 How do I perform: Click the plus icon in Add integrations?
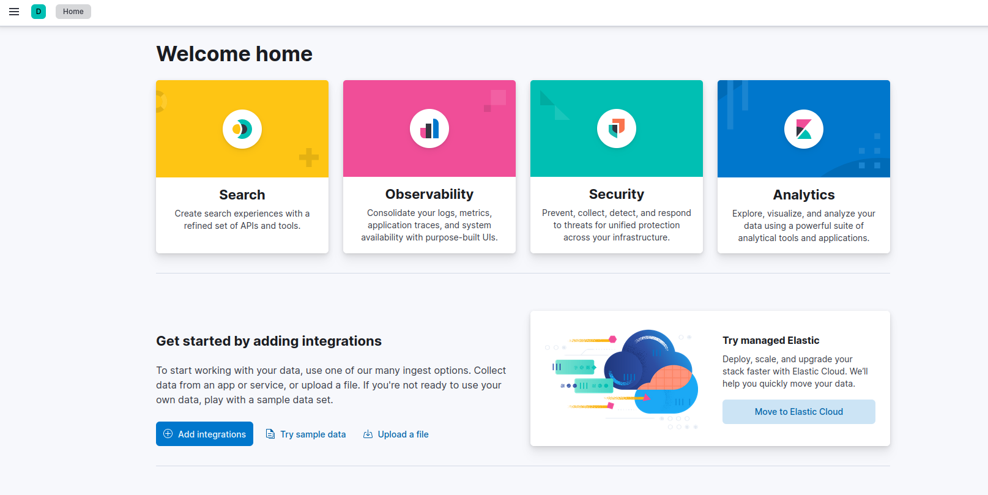(168, 434)
